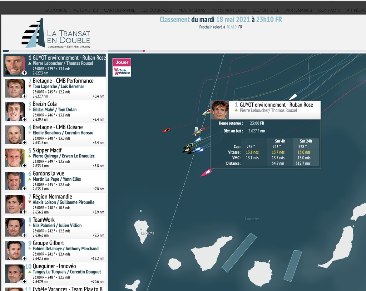Click the La Palma label on map

click(148, 233)
